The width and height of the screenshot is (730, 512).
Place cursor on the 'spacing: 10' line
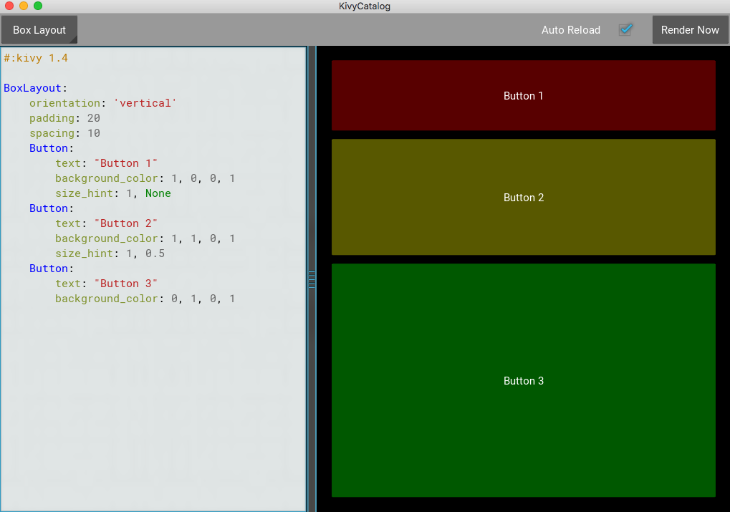point(64,133)
